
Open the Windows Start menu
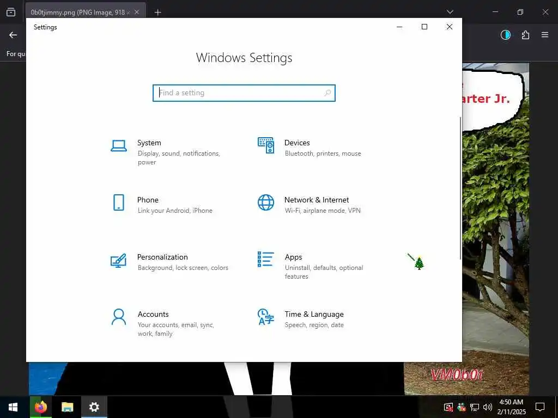pyautogui.click(x=13, y=407)
